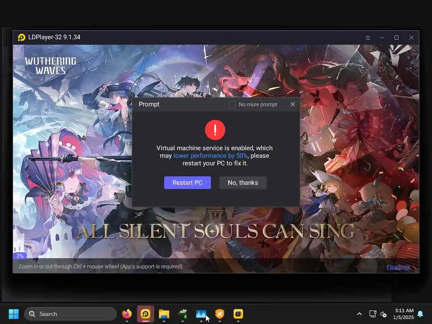The width and height of the screenshot is (432, 324).
Task: Minimize the LDPlayer window
Action: click(x=382, y=38)
